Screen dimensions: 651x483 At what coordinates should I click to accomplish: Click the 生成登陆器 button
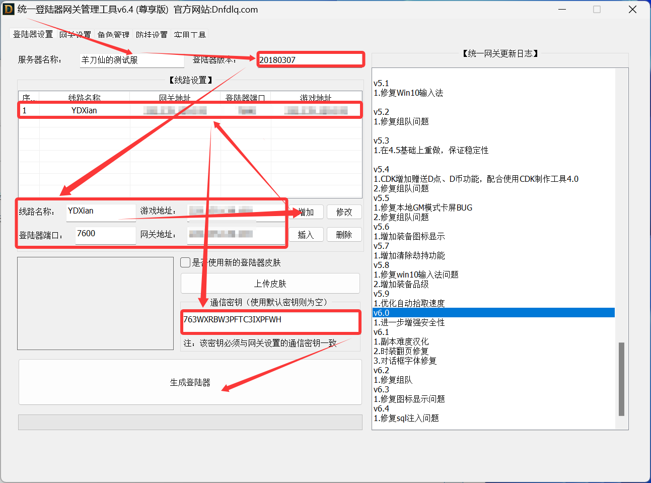tap(190, 382)
